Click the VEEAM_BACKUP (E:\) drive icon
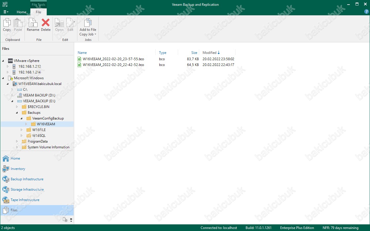 pos(20,101)
